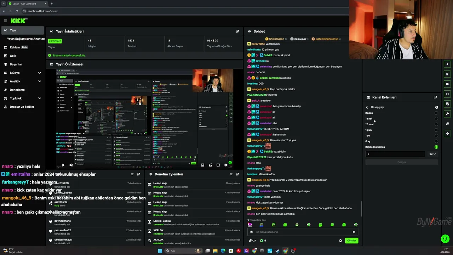Play the stream preview video

[x=63, y=165]
